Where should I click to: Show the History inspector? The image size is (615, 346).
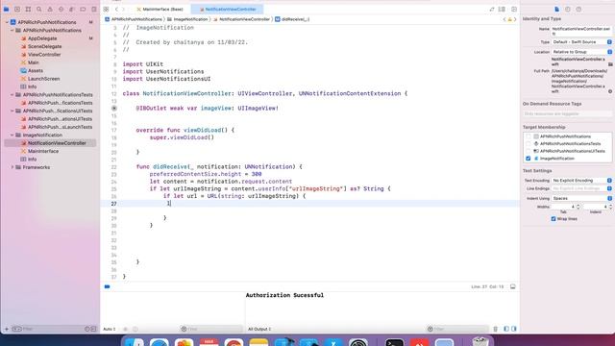(x=568, y=9)
